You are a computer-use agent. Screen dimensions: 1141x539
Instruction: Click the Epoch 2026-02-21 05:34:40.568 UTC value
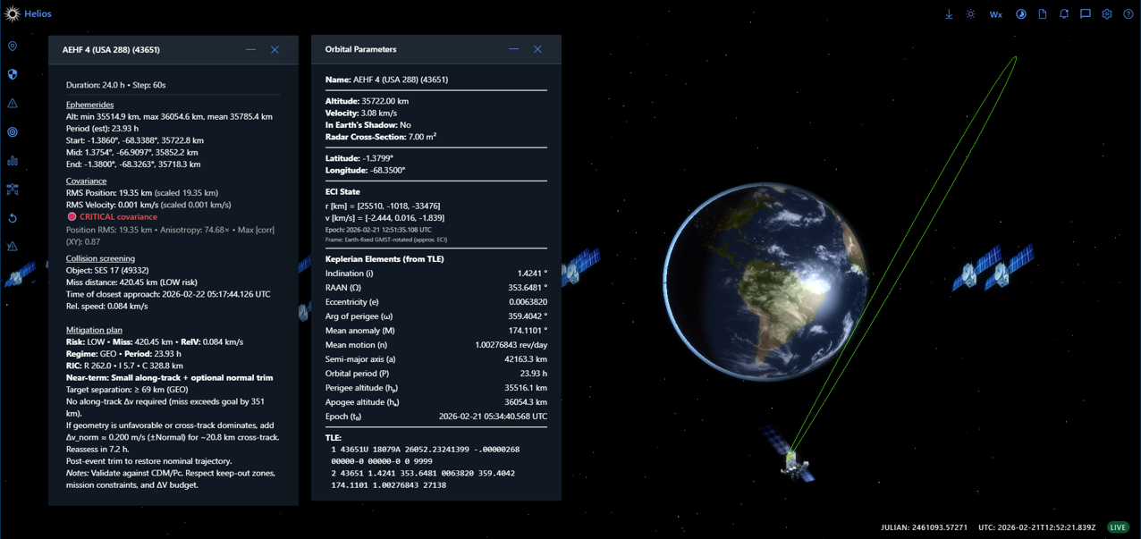493,417
